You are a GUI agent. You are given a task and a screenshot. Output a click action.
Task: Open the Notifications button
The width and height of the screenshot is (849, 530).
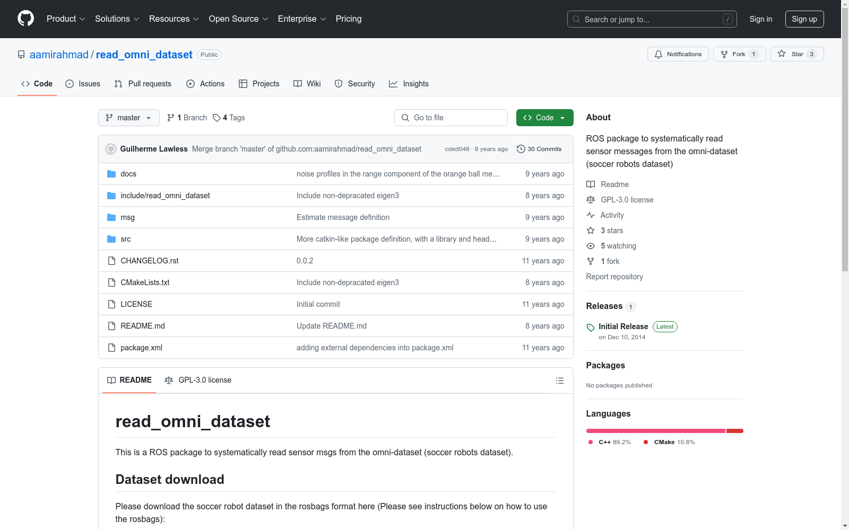click(678, 54)
